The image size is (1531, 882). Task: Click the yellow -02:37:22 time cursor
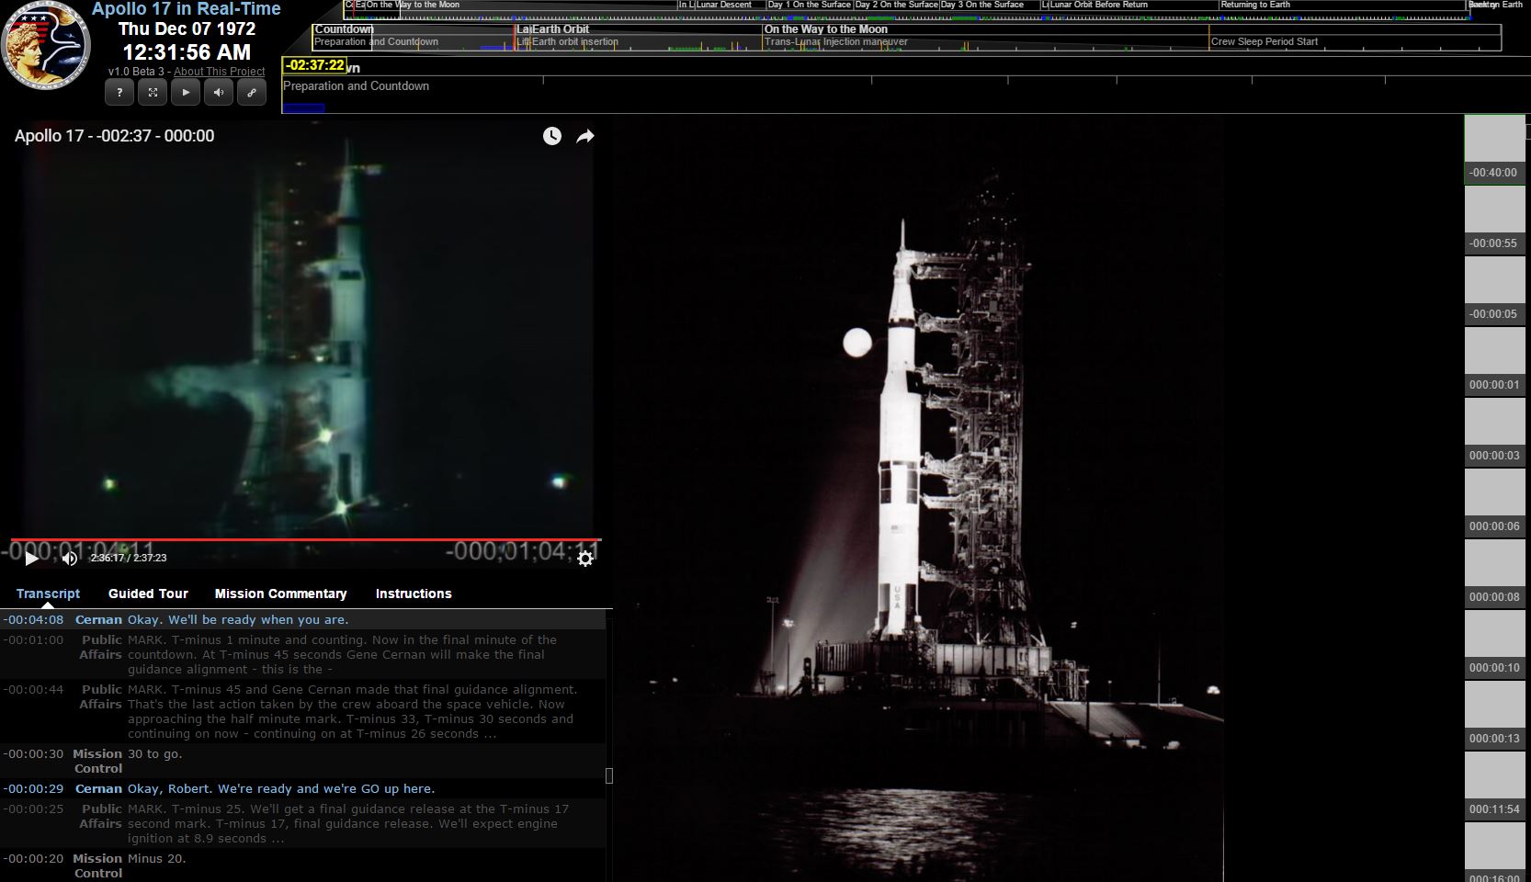click(314, 65)
